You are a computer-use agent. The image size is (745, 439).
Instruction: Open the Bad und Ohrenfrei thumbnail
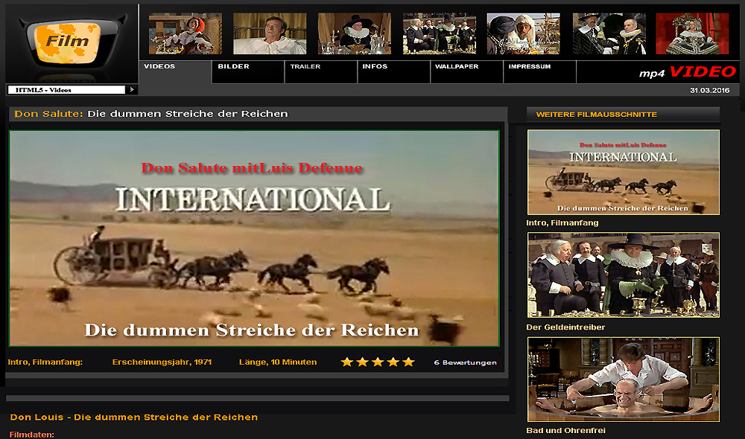tap(624, 379)
